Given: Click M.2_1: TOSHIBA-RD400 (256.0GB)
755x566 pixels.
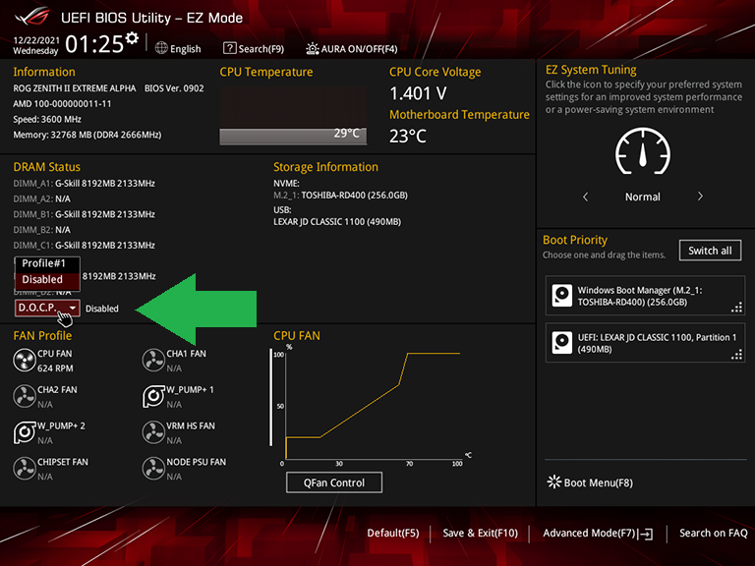Looking at the screenshot, I should (340, 195).
